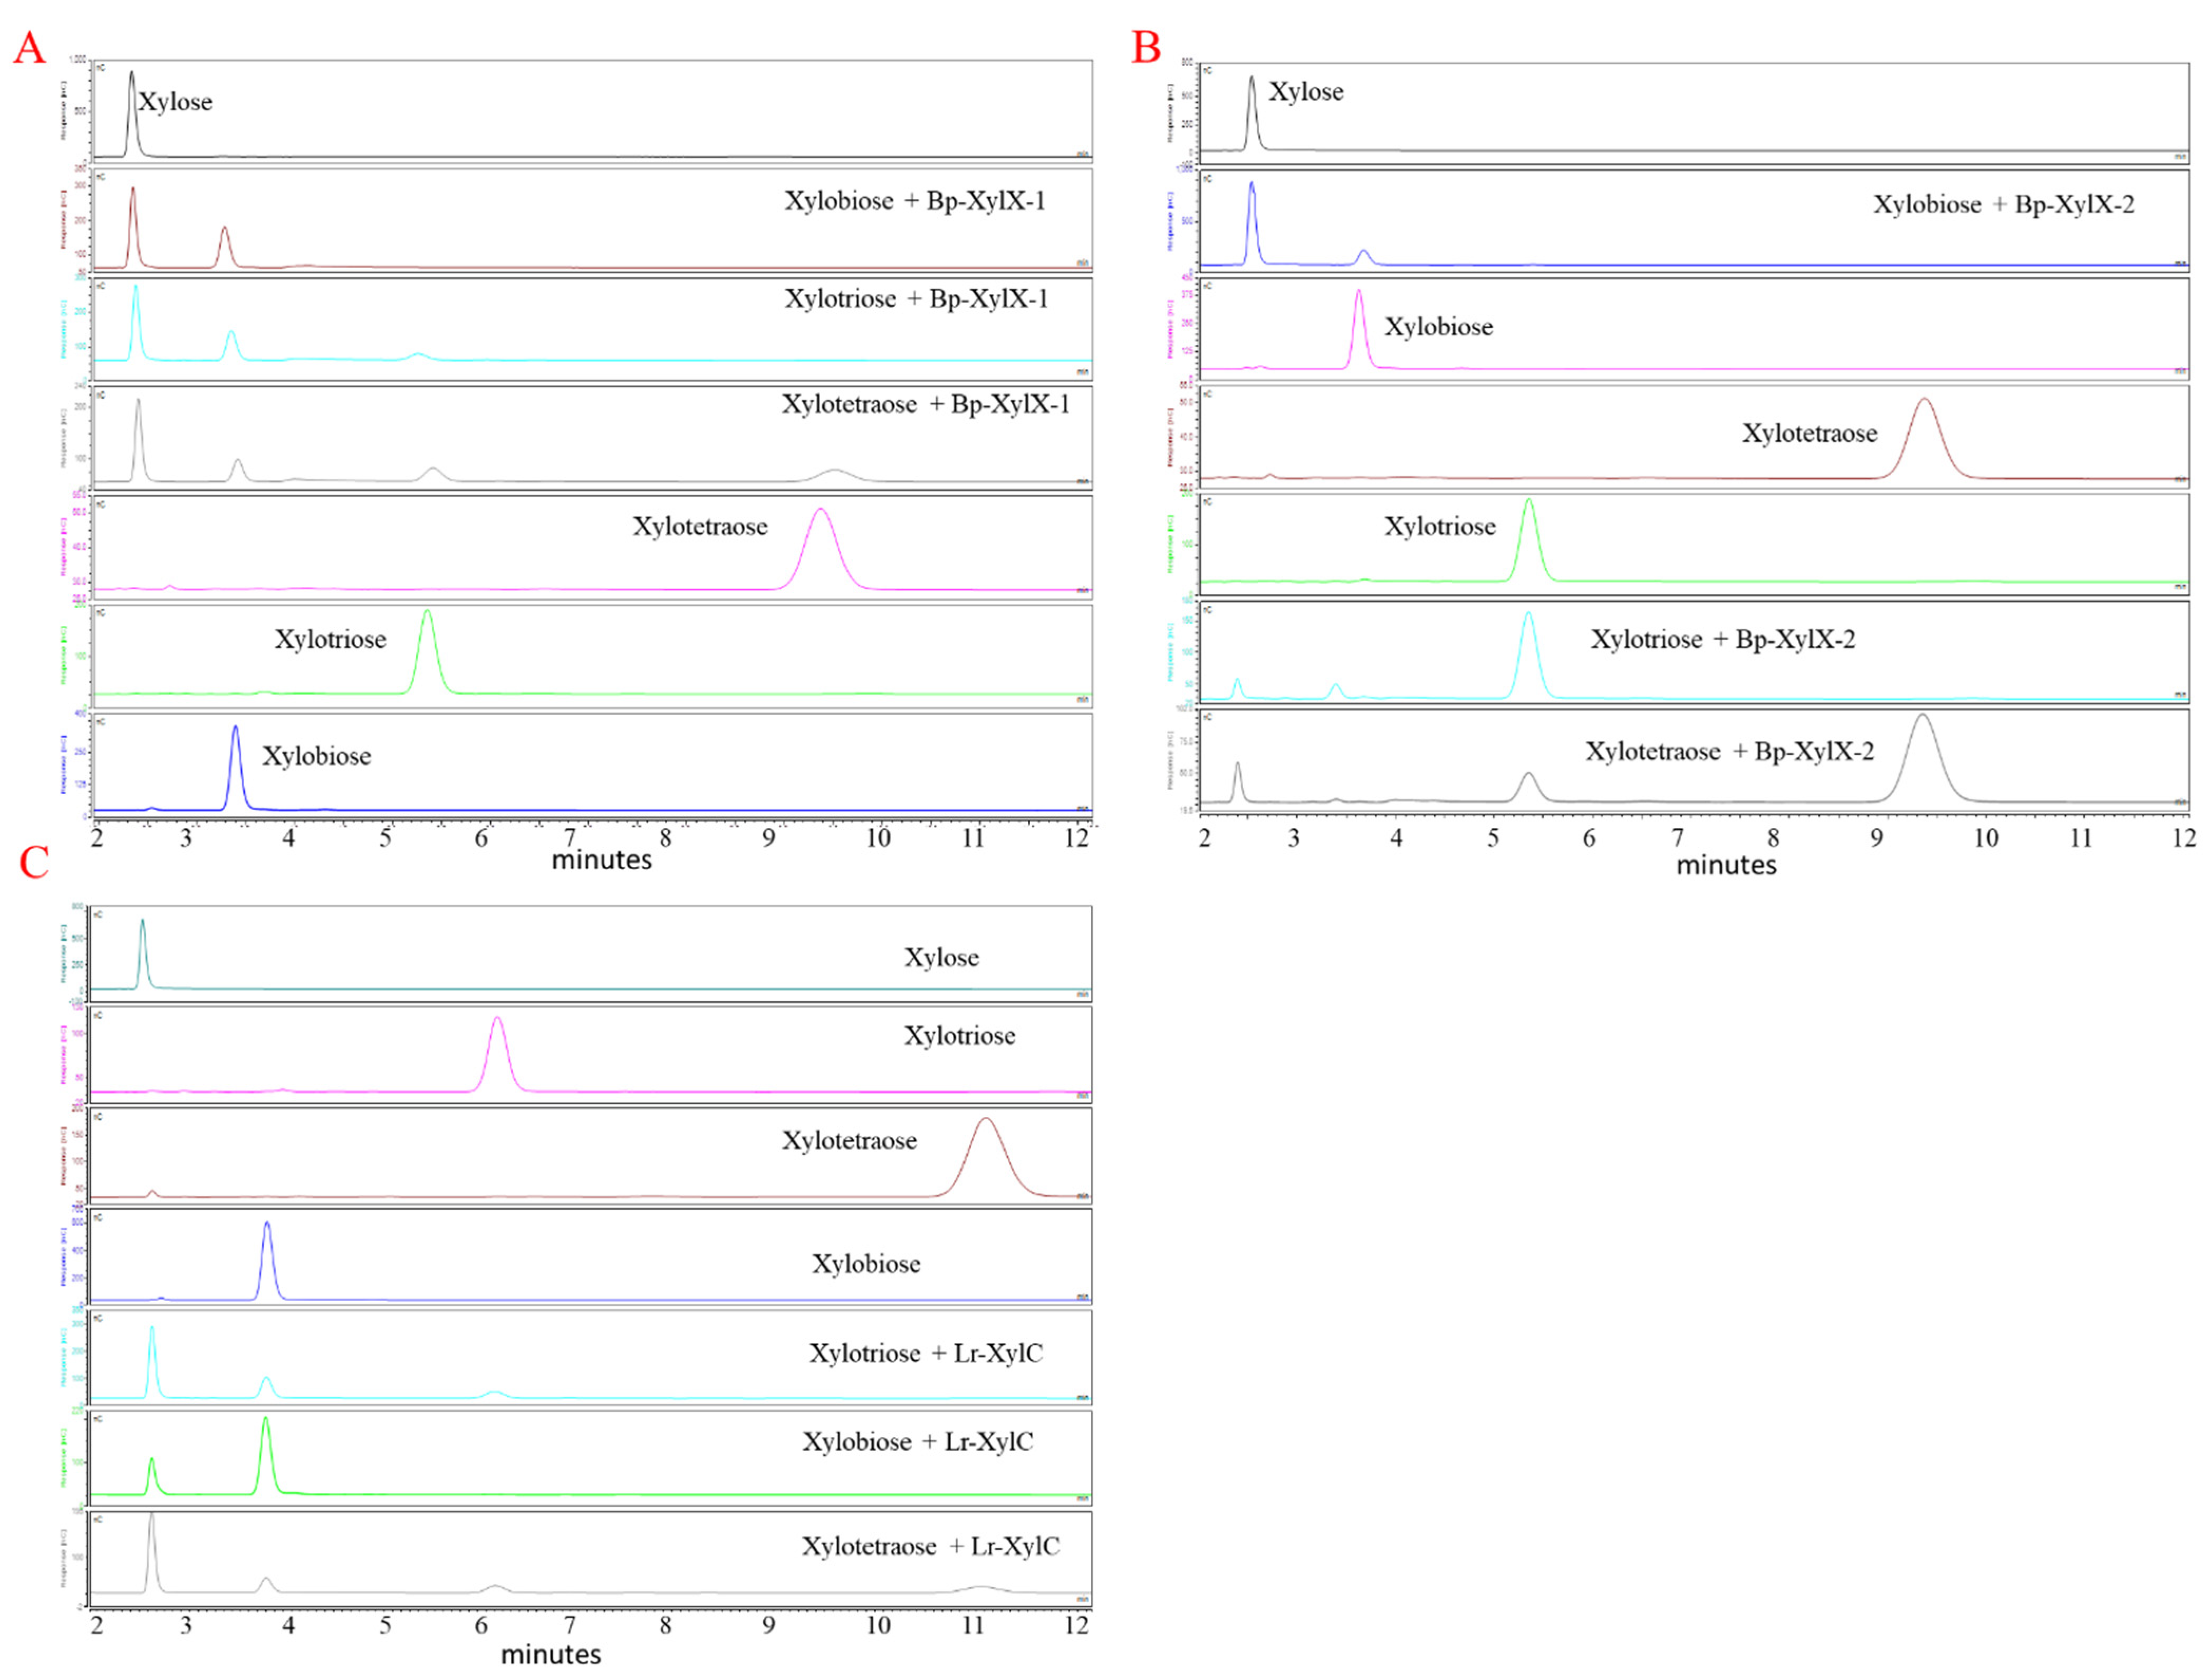Click the Xylotriose + Bp-XylX-2 label
This screenshot has height=1680, width=2205.
(1722, 640)
